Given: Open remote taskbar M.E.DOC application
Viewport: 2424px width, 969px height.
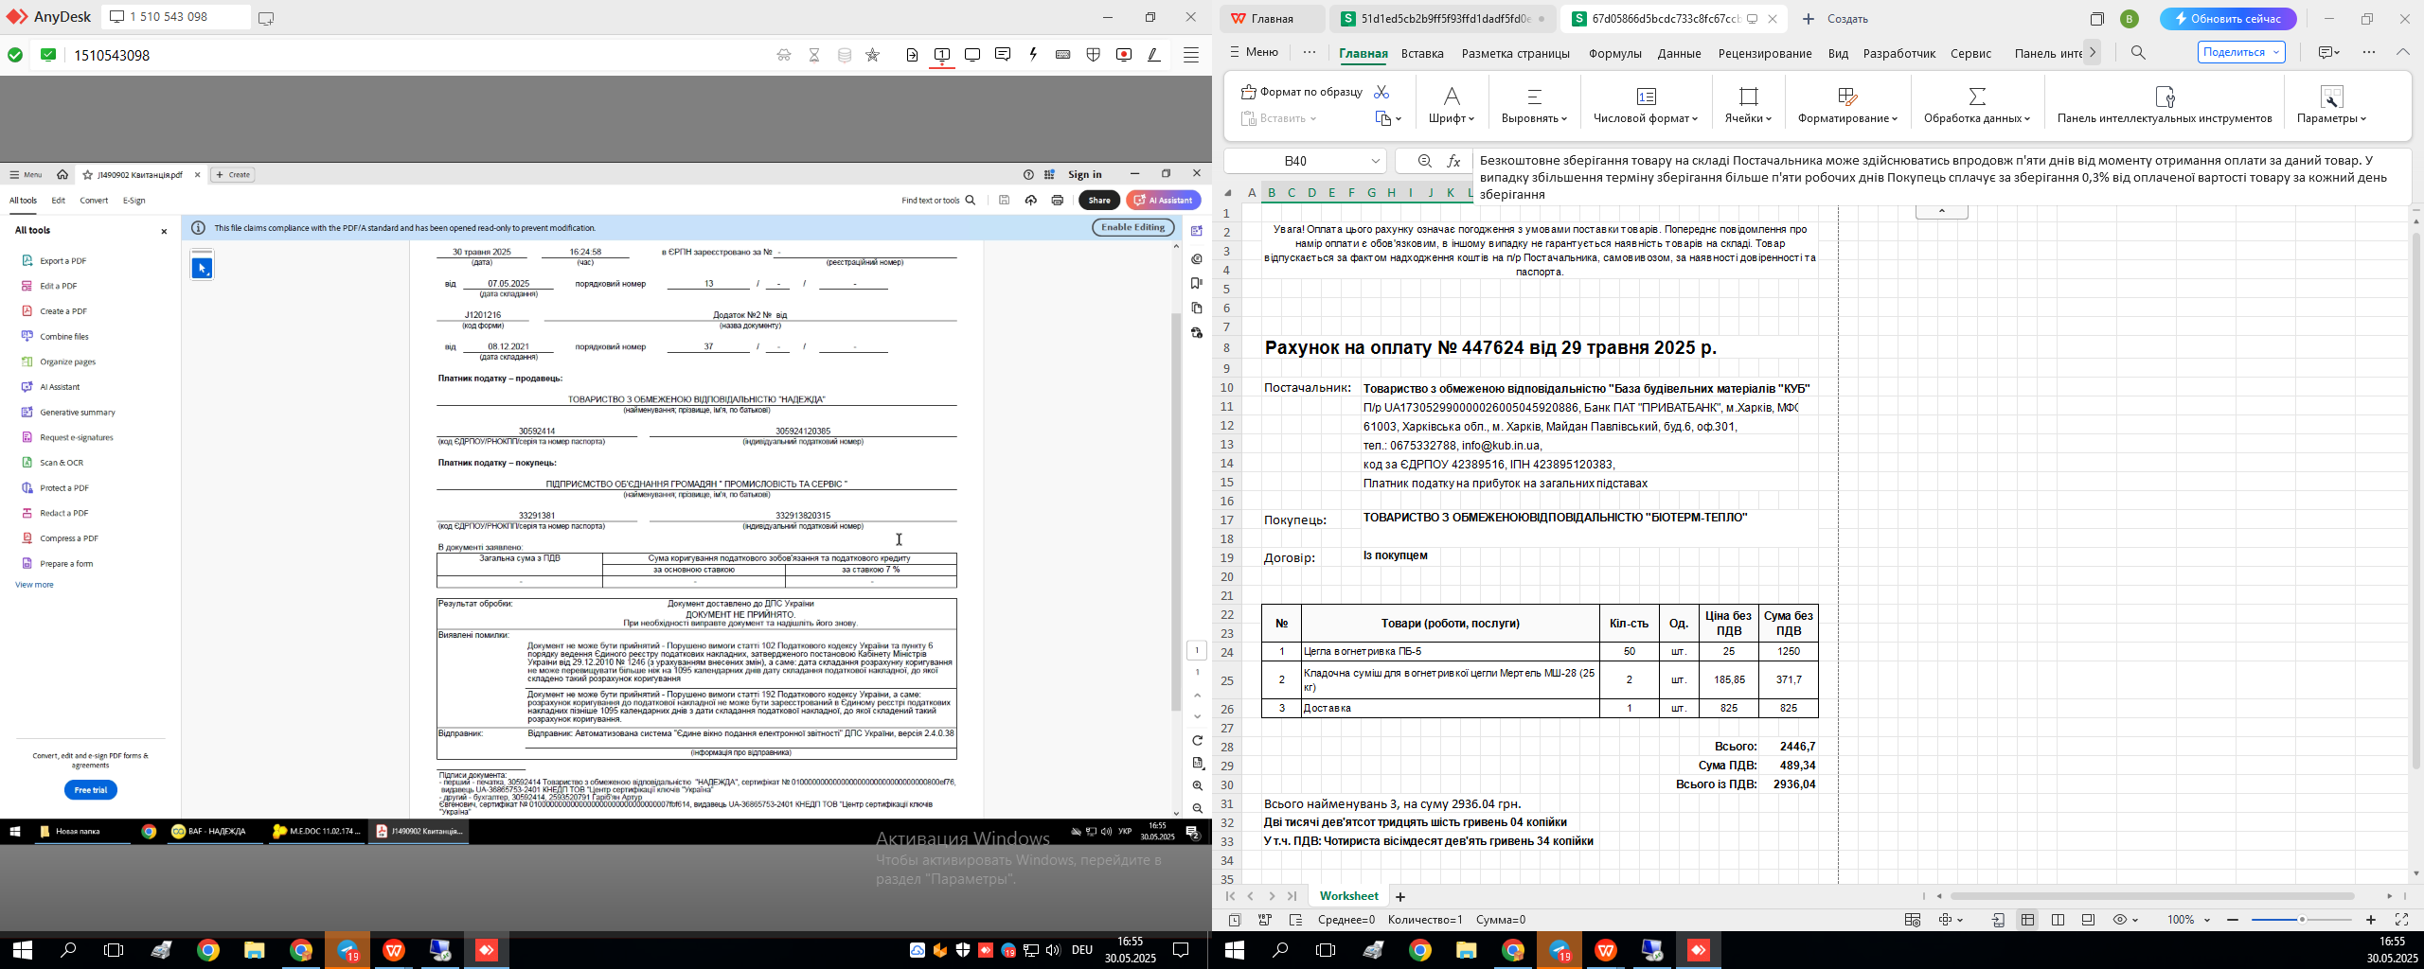Looking at the screenshot, I should (x=316, y=832).
